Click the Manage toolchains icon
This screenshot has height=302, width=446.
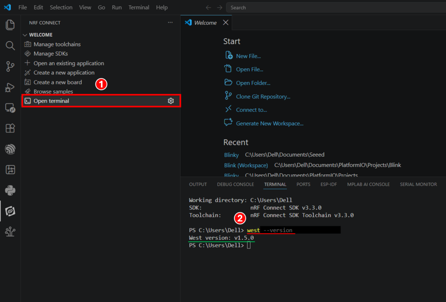coord(27,44)
